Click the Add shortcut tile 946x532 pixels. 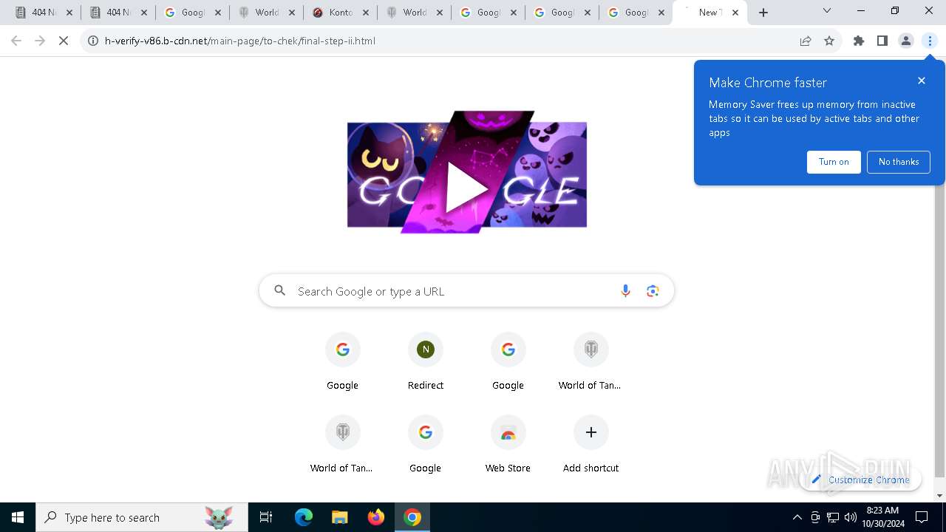591,443
